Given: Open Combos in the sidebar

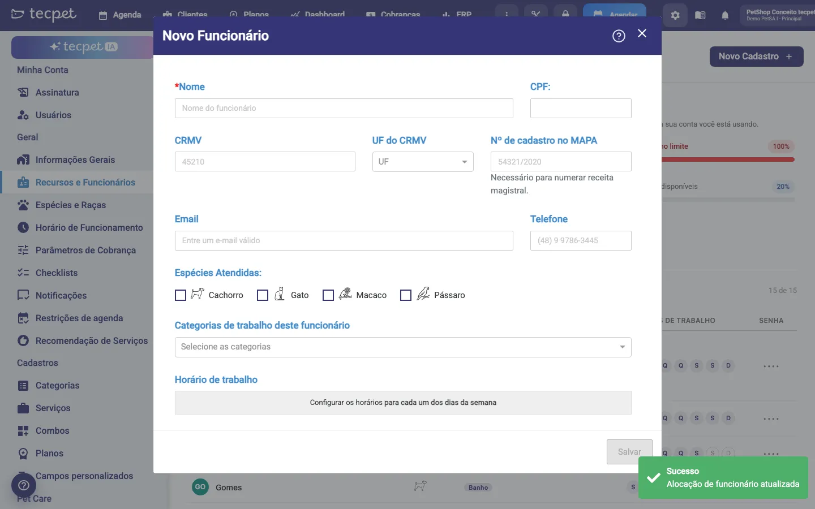Looking at the screenshot, I should point(52,430).
